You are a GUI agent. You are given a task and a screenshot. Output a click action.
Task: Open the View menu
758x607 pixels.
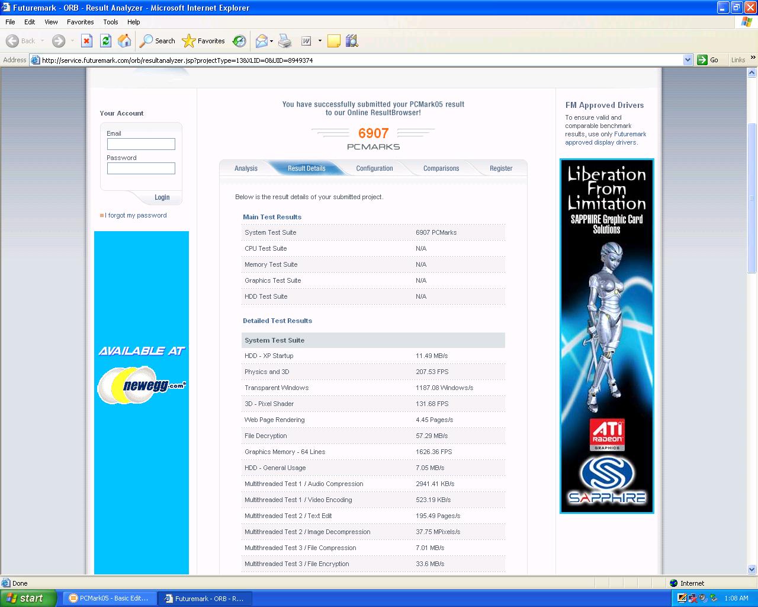click(51, 22)
